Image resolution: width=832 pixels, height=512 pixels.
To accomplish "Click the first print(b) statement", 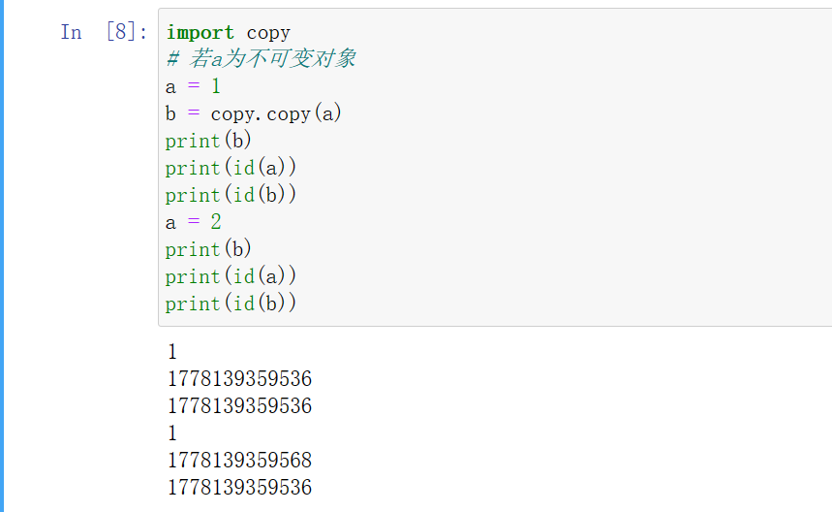I will (208, 141).
